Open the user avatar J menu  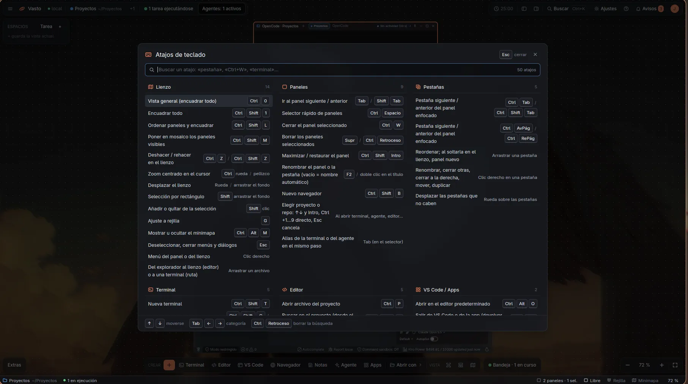point(674,9)
